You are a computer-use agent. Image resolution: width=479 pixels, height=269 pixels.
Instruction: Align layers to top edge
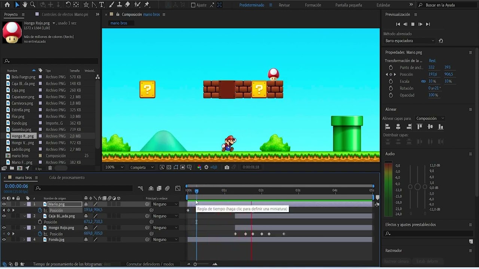419,127
